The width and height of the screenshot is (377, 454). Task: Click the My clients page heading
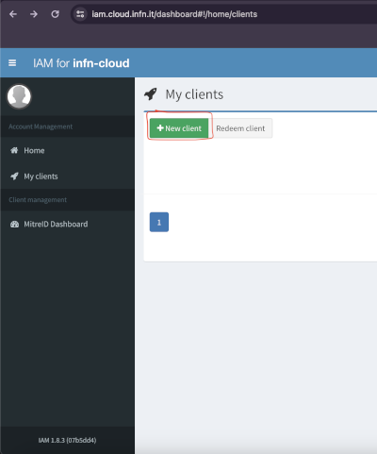point(194,94)
